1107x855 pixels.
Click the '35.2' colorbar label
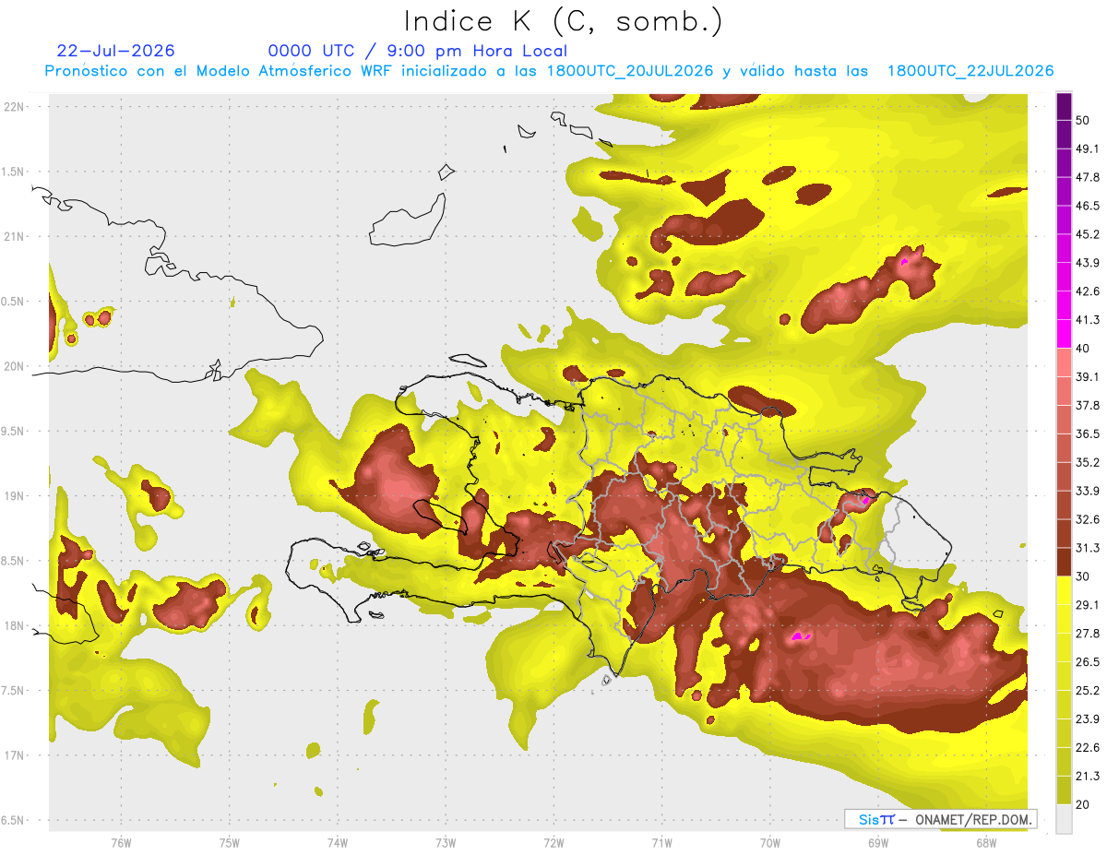(1087, 462)
